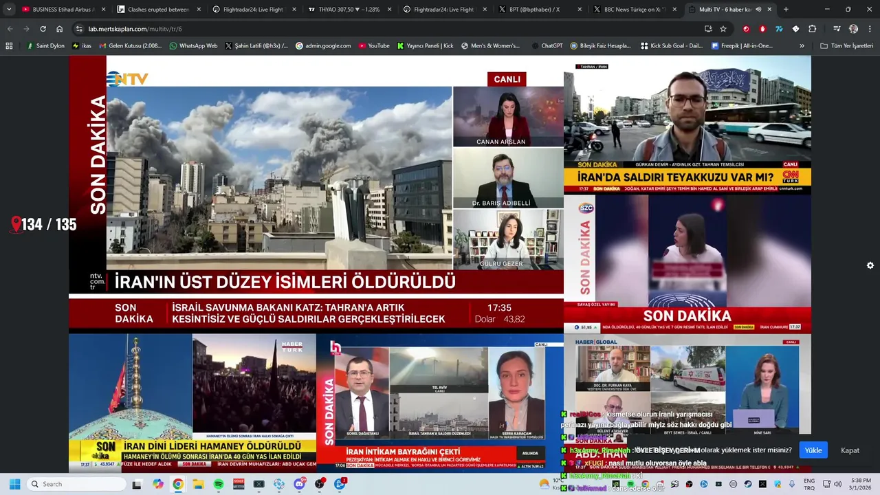
Task: Bookmark this page with star icon
Action: pos(723,29)
